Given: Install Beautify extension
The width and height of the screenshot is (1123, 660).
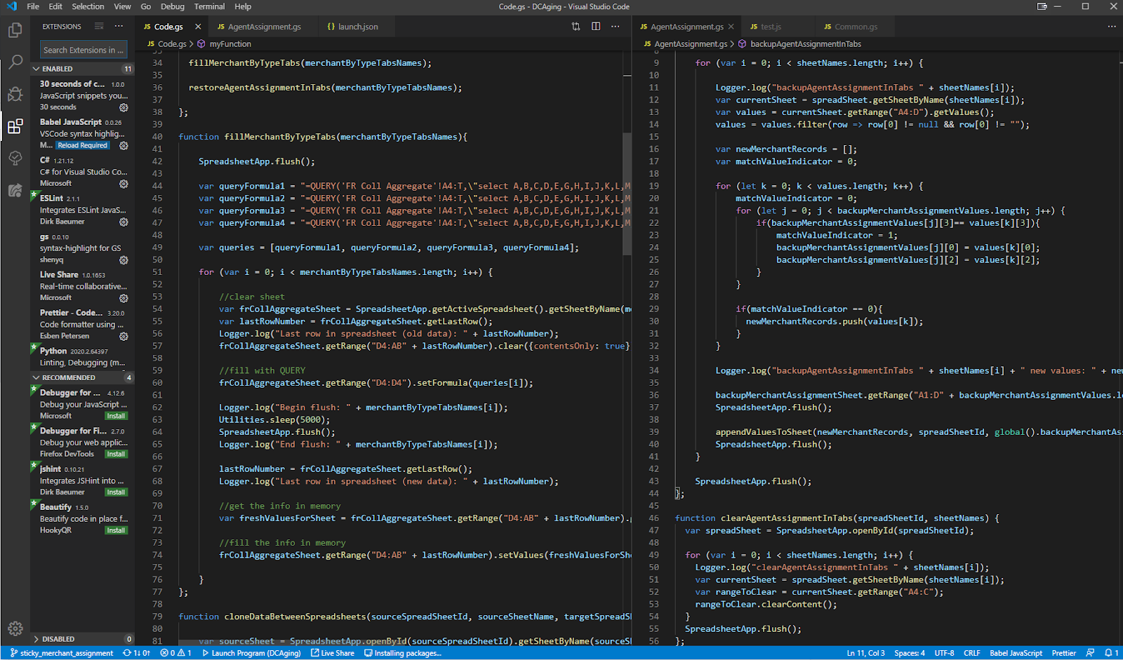Looking at the screenshot, I should (116, 531).
